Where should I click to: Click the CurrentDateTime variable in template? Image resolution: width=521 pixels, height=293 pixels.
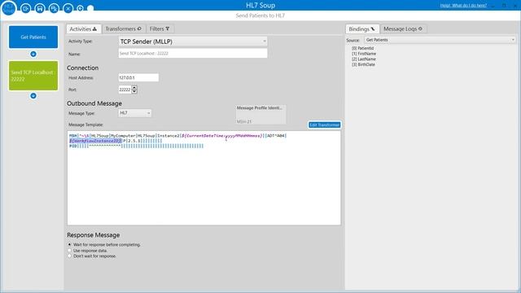[221, 136]
